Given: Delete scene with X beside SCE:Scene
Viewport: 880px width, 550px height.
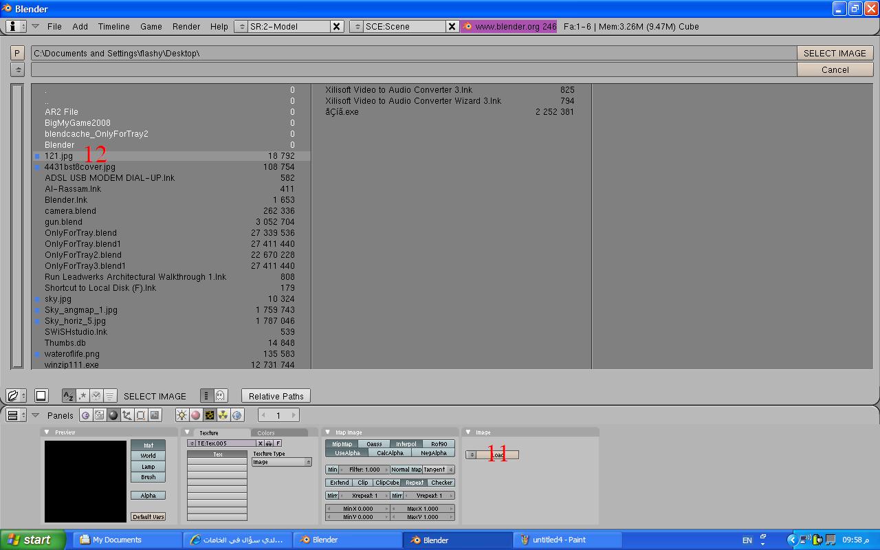Looking at the screenshot, I should point(452,26).
